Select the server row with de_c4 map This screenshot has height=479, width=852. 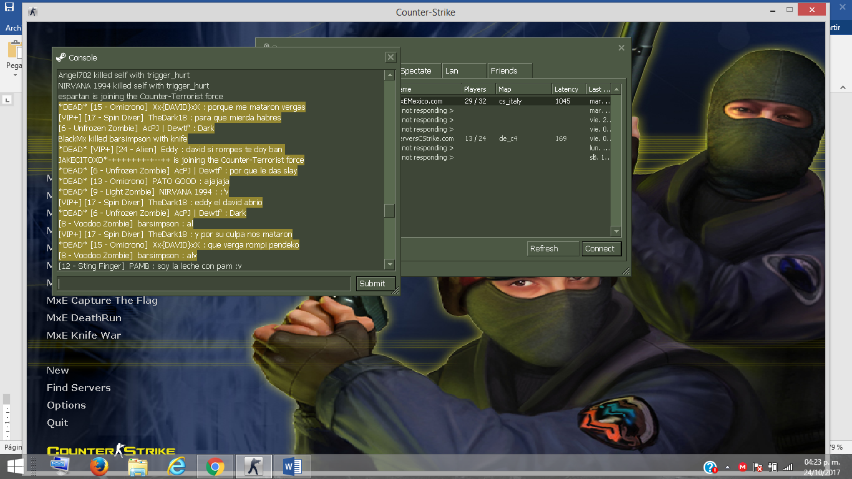(505, 138)
